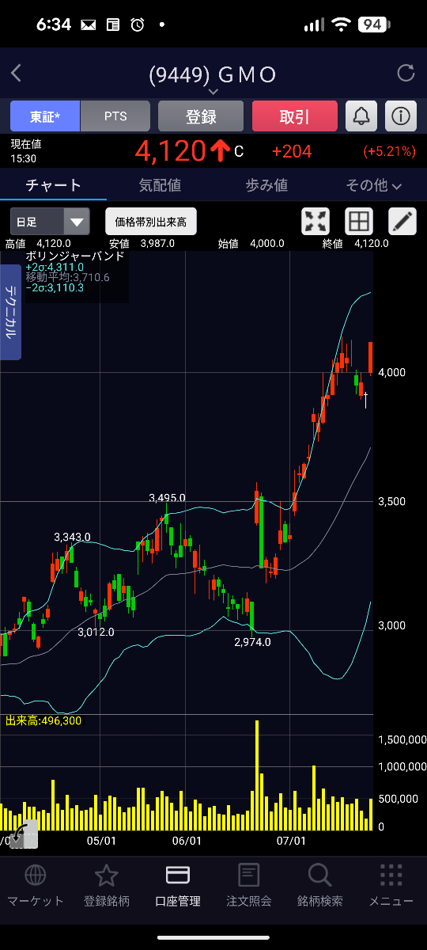The image size is (427, 950).
Task: Tap the tallest volume bar
Action: (x=257, y=775)
